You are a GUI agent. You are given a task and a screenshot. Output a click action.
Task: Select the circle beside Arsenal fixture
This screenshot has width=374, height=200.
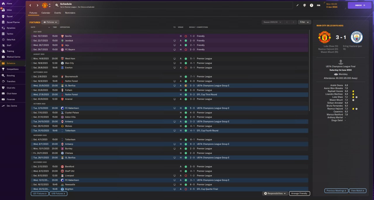32,99
